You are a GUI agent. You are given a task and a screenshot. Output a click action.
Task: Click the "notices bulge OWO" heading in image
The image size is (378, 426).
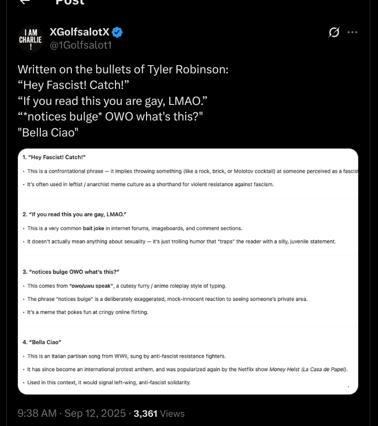click(x=71, y=272)
